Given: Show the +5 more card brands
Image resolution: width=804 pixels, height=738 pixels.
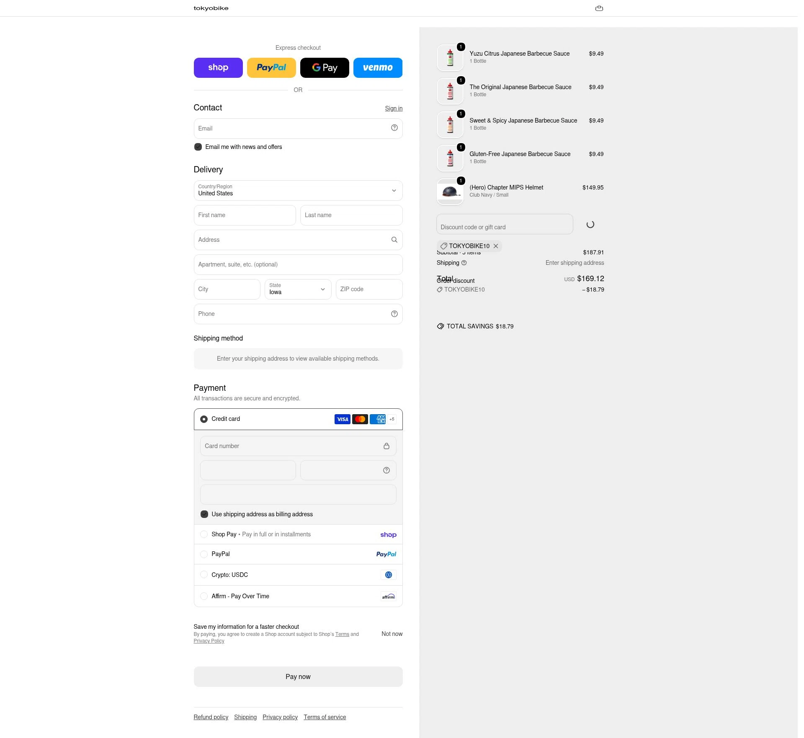Looking at the screenshot, I should click(x=392, y=419).
